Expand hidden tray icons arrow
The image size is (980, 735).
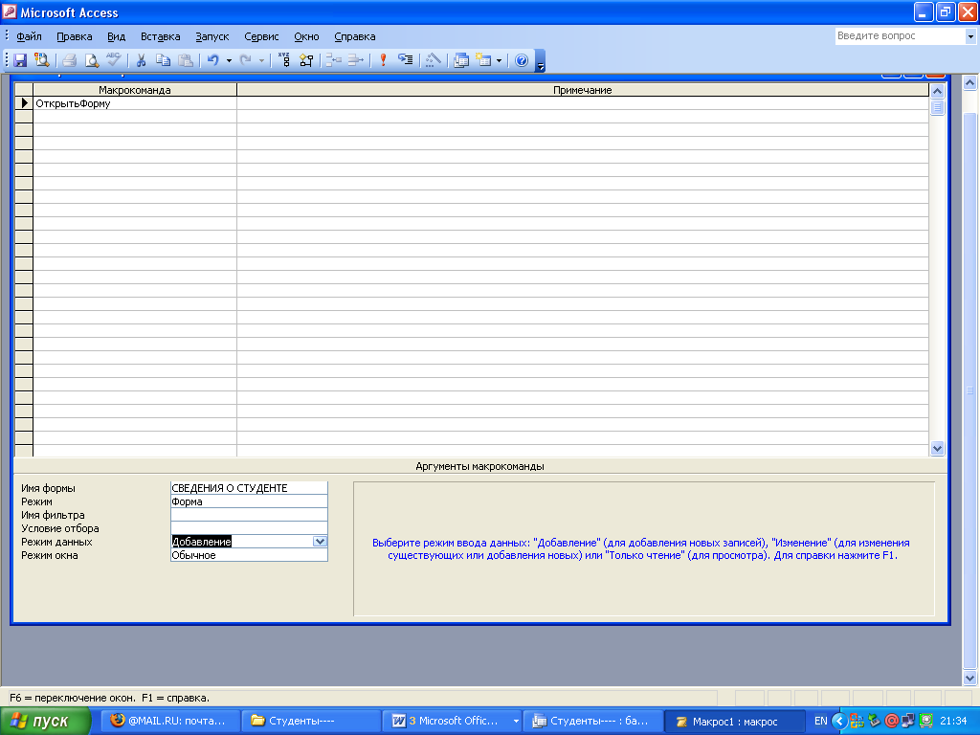pos(839,721)
